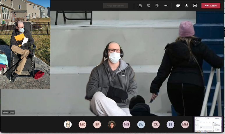Screen dimensions: 225x134
Task: Click the Eddy, Kurtis name label
Action: pos(8,113)
